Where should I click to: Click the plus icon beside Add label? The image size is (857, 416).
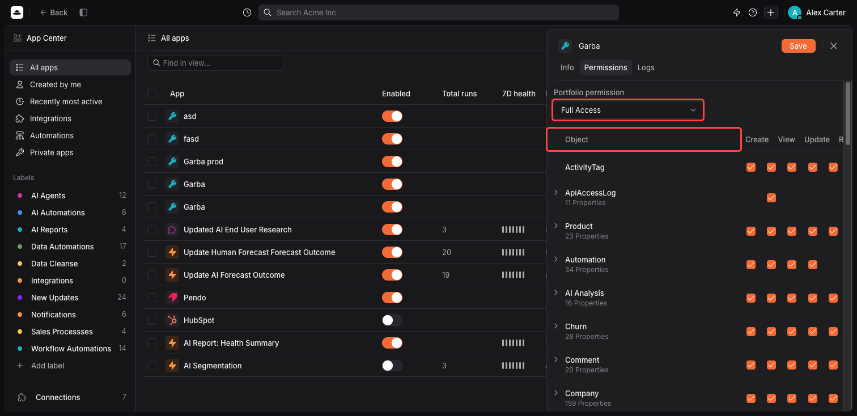20,366
